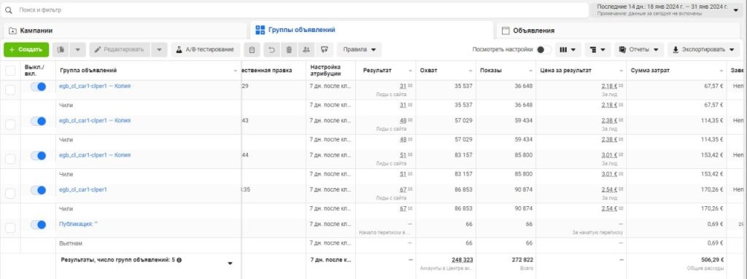Open the Копия ad set link with 51 results
This screenshot has width=747, height=279.
coord(95,154)
